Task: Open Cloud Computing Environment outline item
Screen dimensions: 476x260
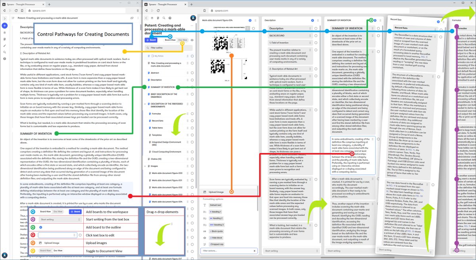Action: pos(167,151)
